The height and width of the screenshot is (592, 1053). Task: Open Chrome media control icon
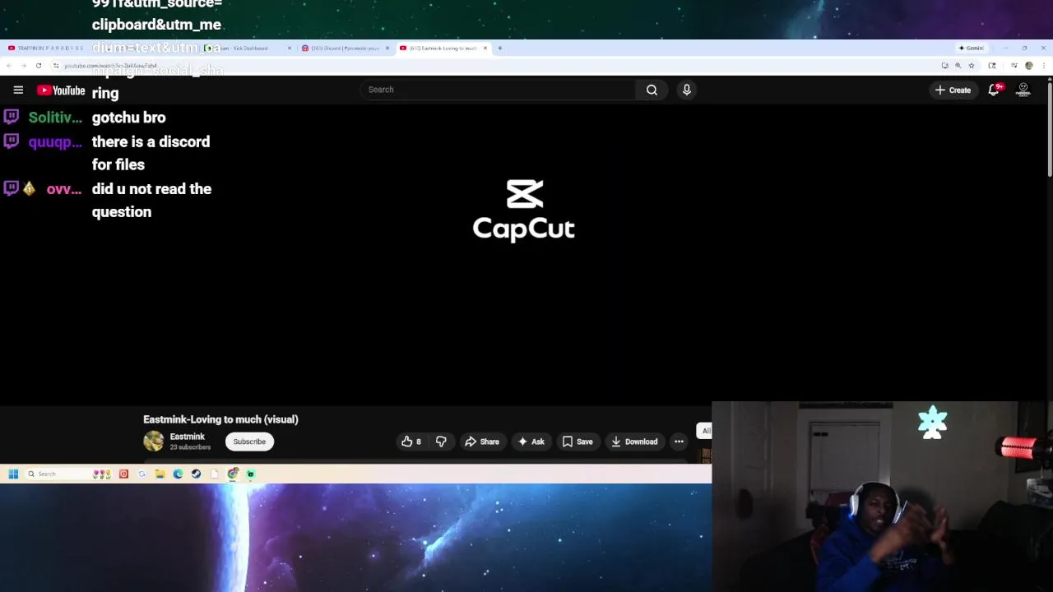1014,66
